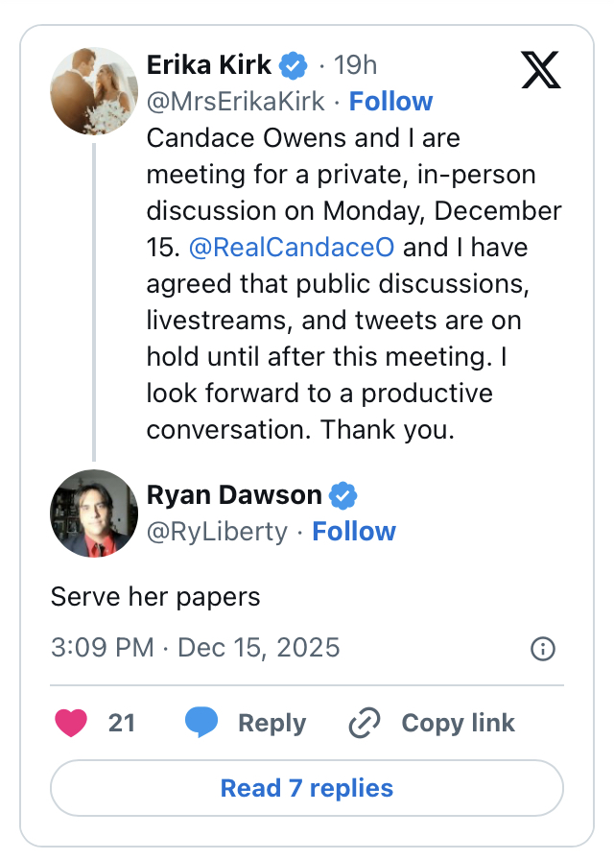
Task: Click Erika Kirk's verified badge
Action: coord(293,65)
